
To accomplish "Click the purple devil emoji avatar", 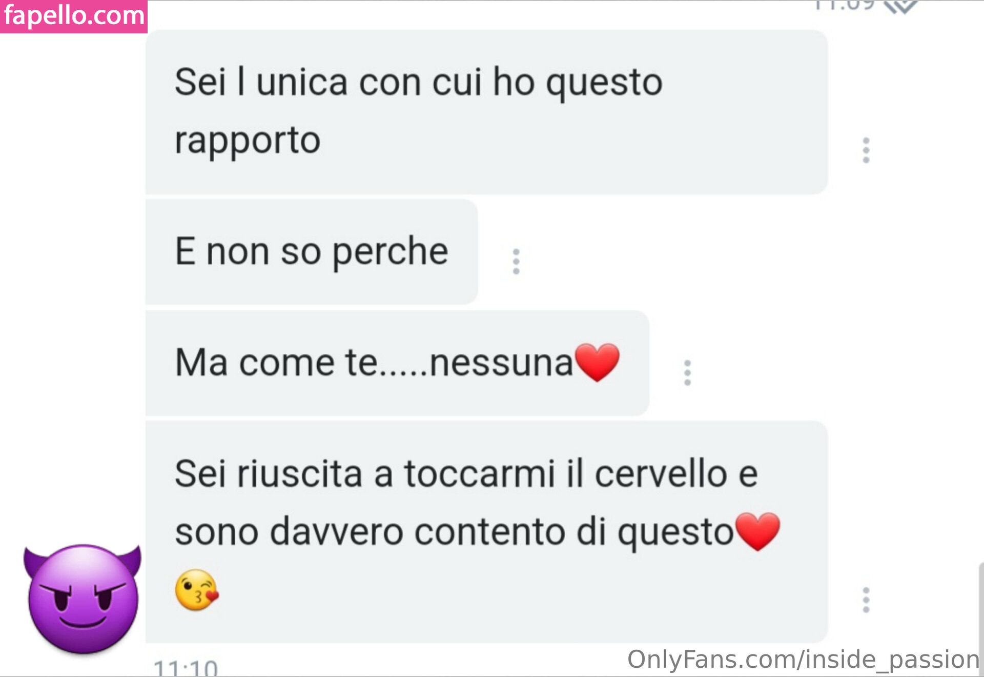I will 83,599.
